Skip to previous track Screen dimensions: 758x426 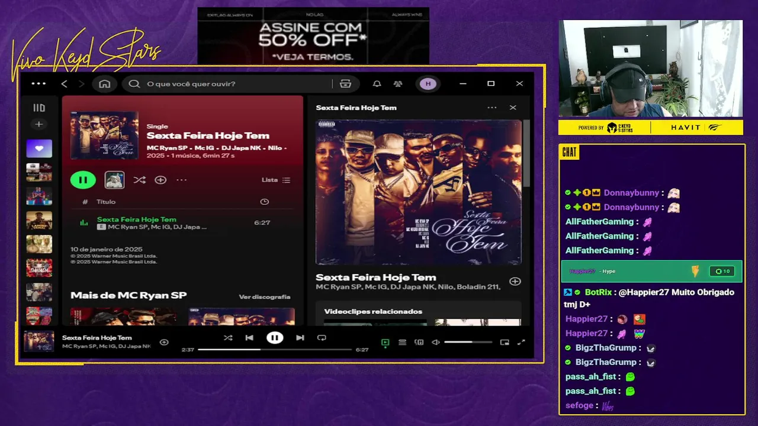click(x=249, y=338)
